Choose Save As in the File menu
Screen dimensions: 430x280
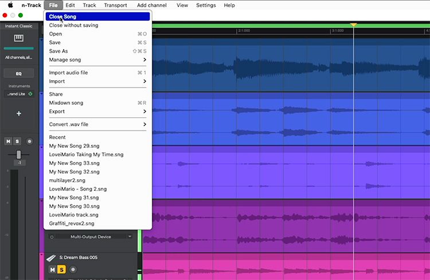97,51
